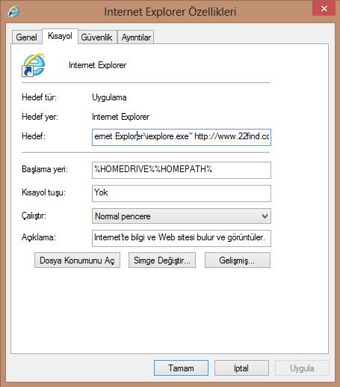Open the Normal pencere combo box
Screen dimensions: 340x387
click(x=182, y=216)
